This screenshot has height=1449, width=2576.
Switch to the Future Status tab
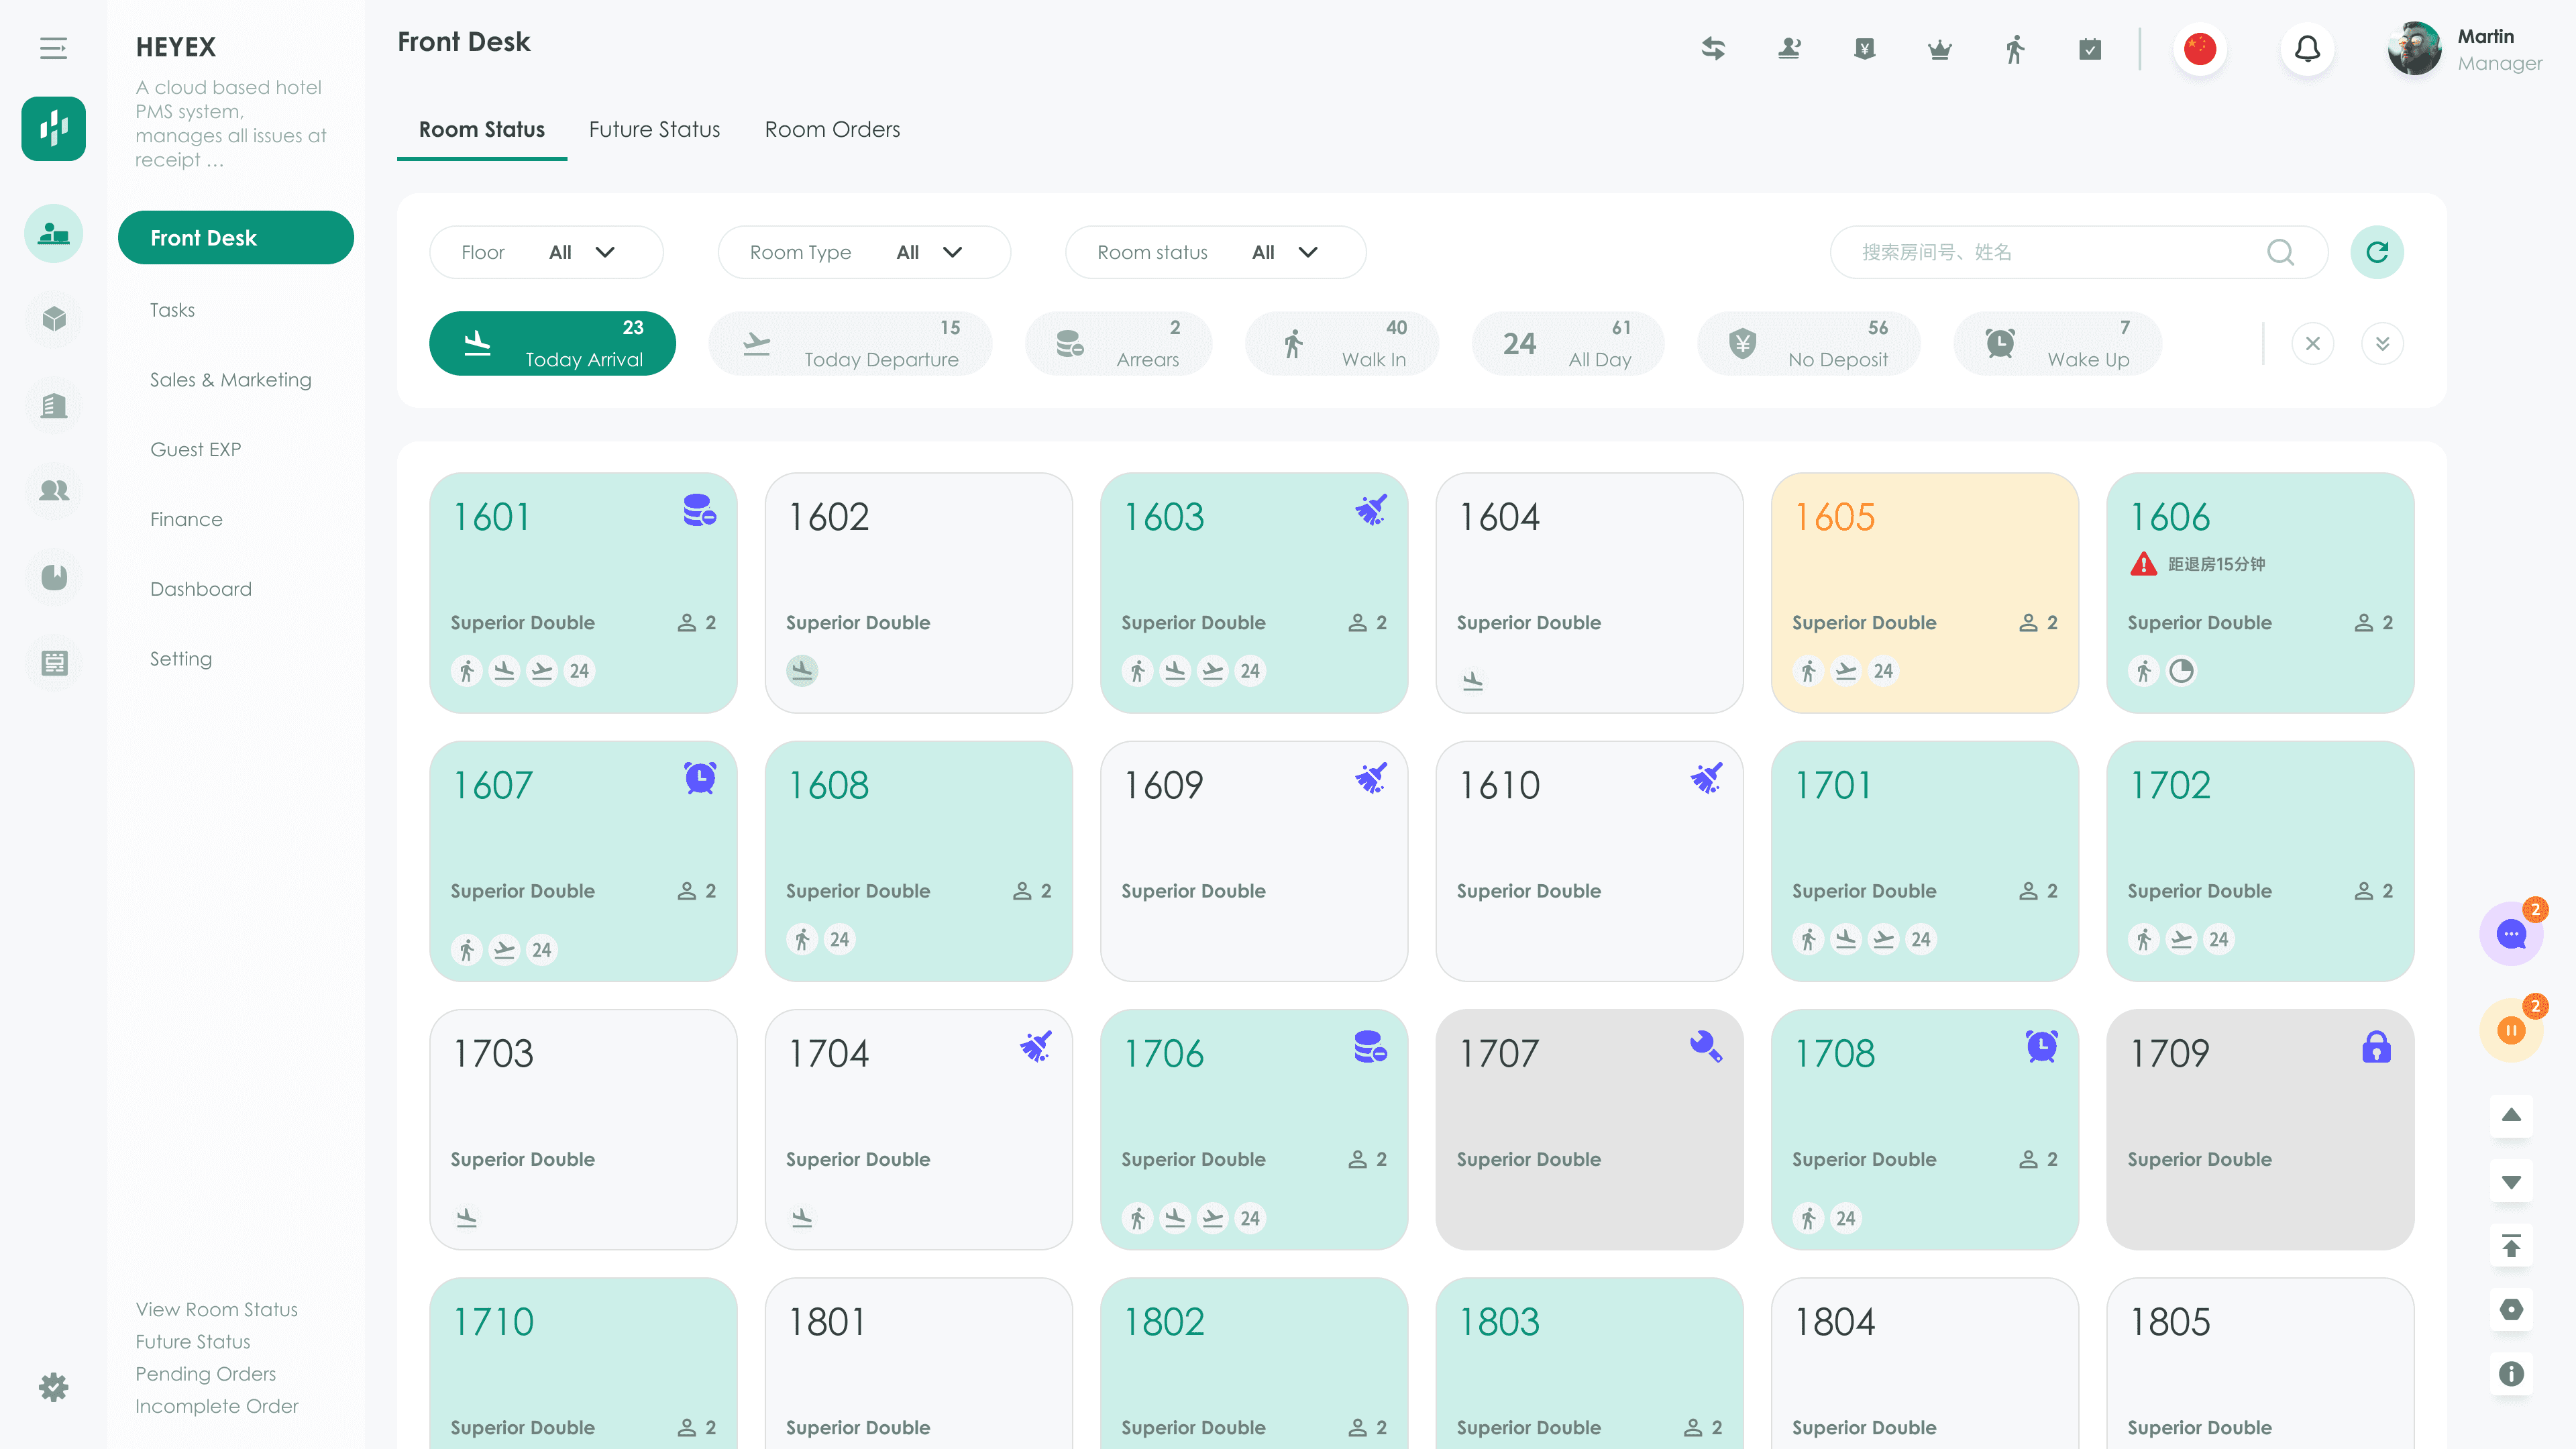tap(654, 130)
